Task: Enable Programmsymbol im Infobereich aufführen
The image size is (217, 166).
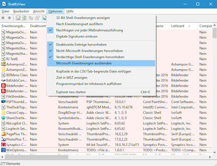Action: click(x=101, y=84)
